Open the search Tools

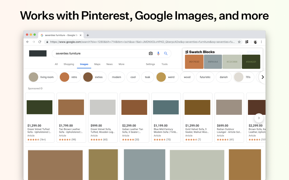click(x=165, y=64)
